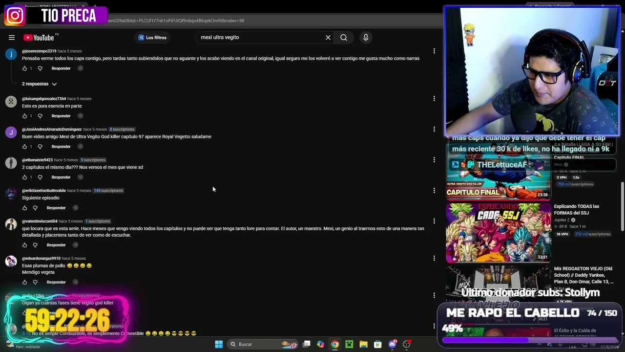Open @elbonaisto9423's channel avatar
Screen dimensions: 625x352
coord(11,163)
